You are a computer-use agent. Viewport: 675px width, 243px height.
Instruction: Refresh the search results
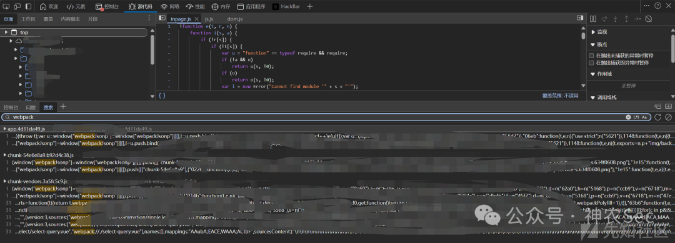657,117
